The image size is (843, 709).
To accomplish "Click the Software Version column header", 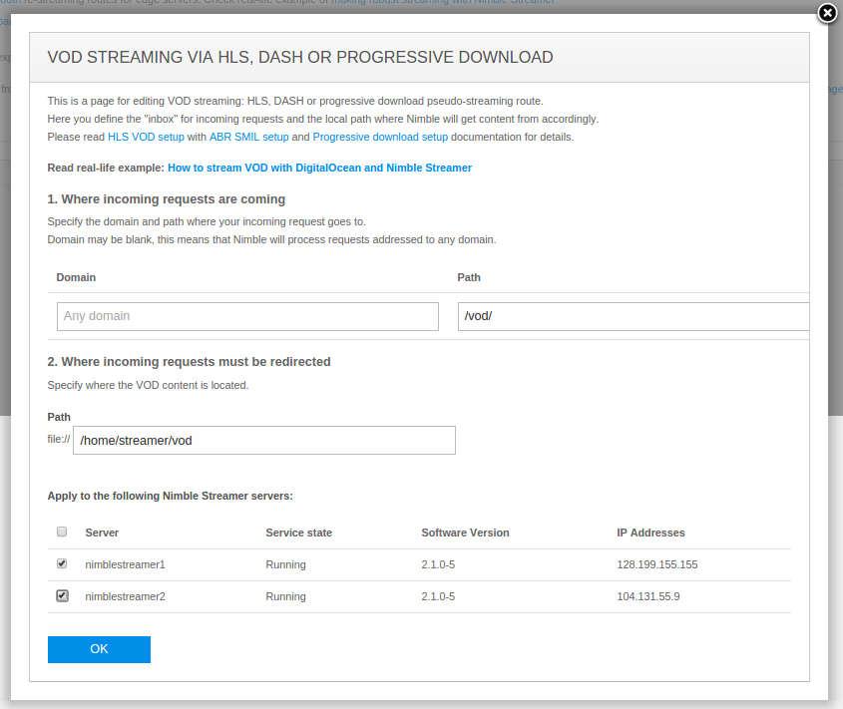I will coord(465,532).
